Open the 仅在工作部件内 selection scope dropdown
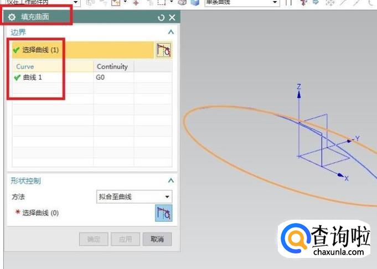The width and height of the screenshot is (377, 269). pyautogui.click(x=41, y=2)
